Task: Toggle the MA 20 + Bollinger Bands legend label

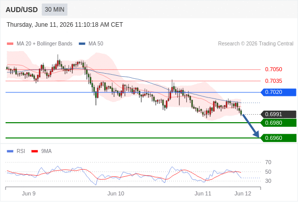Action: 44,44
